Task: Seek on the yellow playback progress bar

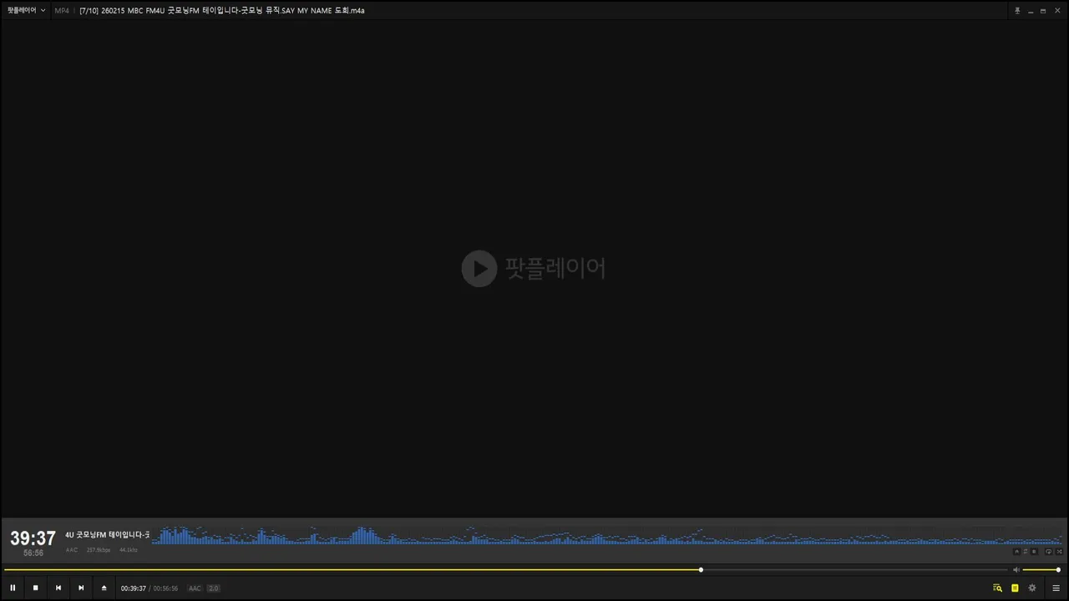Action: (x=505, y=570)
